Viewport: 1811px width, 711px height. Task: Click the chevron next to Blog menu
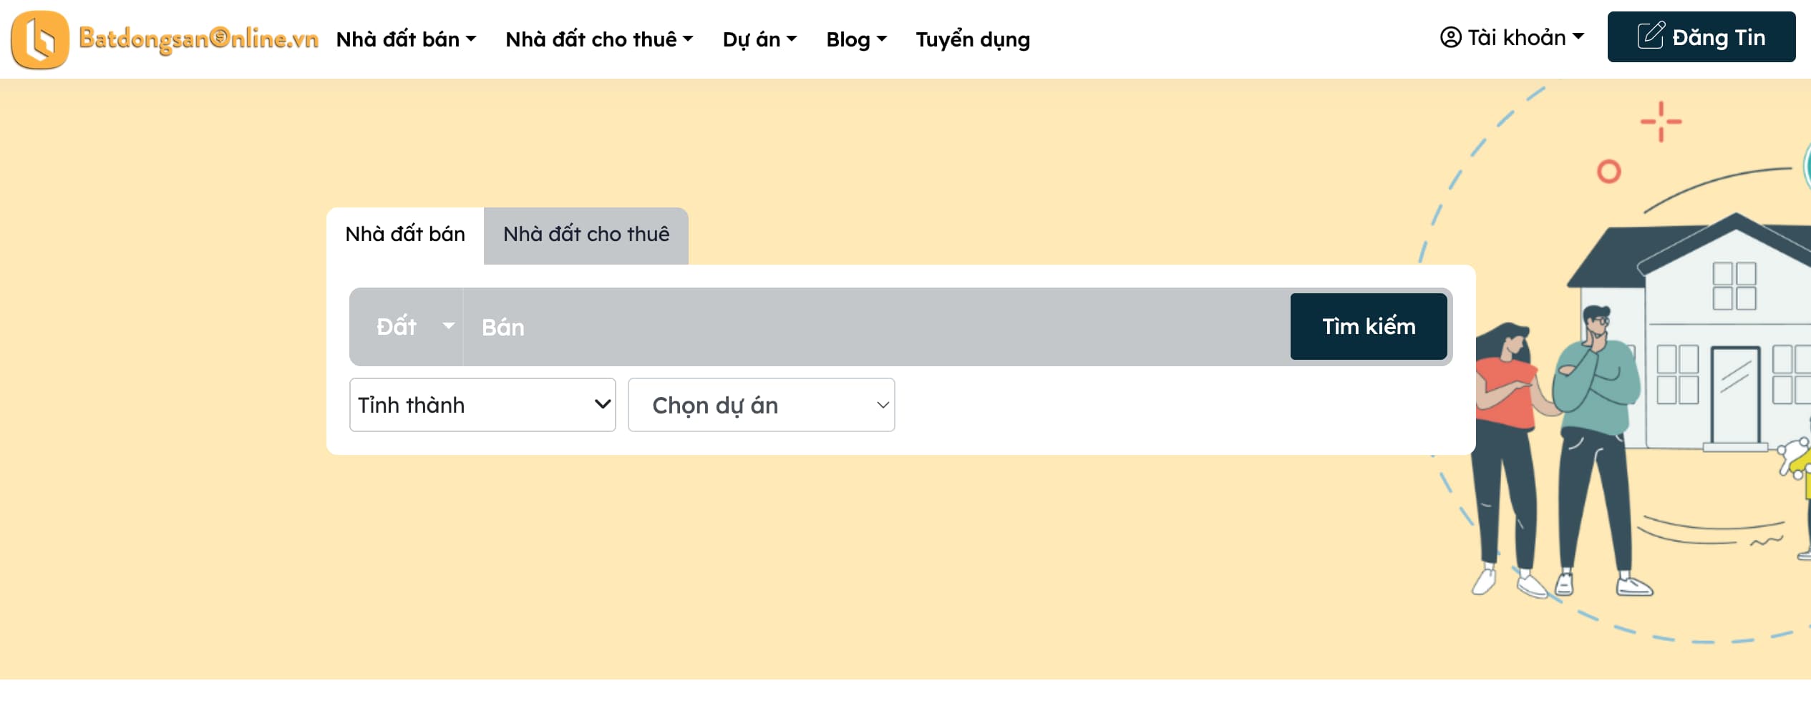[880, 41]
